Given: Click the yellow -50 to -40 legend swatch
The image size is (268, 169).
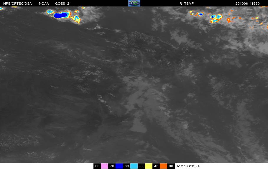Looking at the screenshot, I should pos(149,166).
